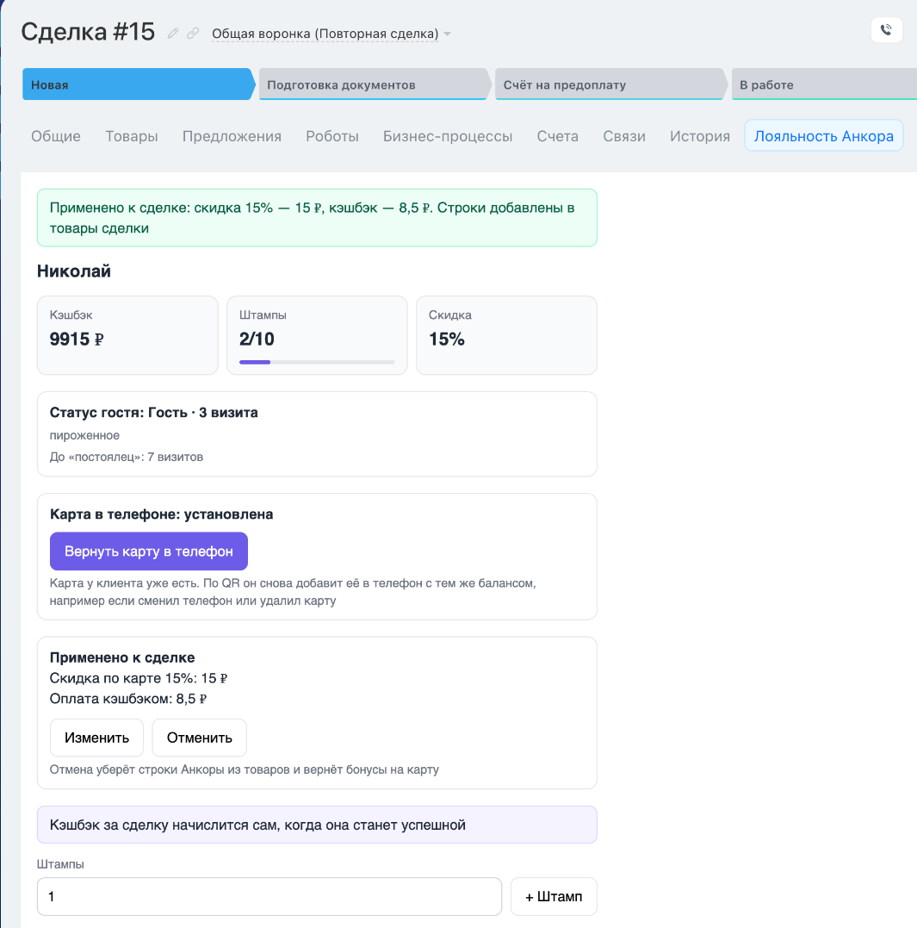Click the Кэшбэк за сделку начислится сам notice
Image resolution: width=917 pixels, height=928 pixels.
(x=317, y=825)
